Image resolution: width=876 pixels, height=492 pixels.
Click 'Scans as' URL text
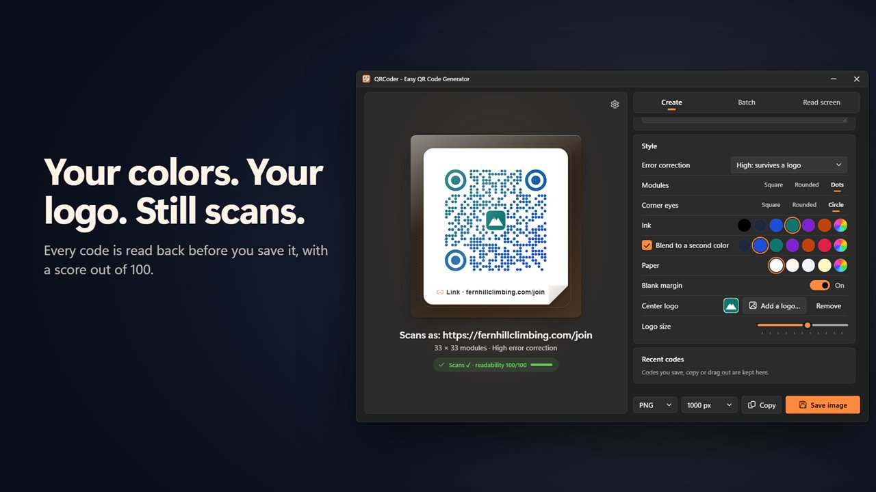pyautogui.click(x=495, y=336)
